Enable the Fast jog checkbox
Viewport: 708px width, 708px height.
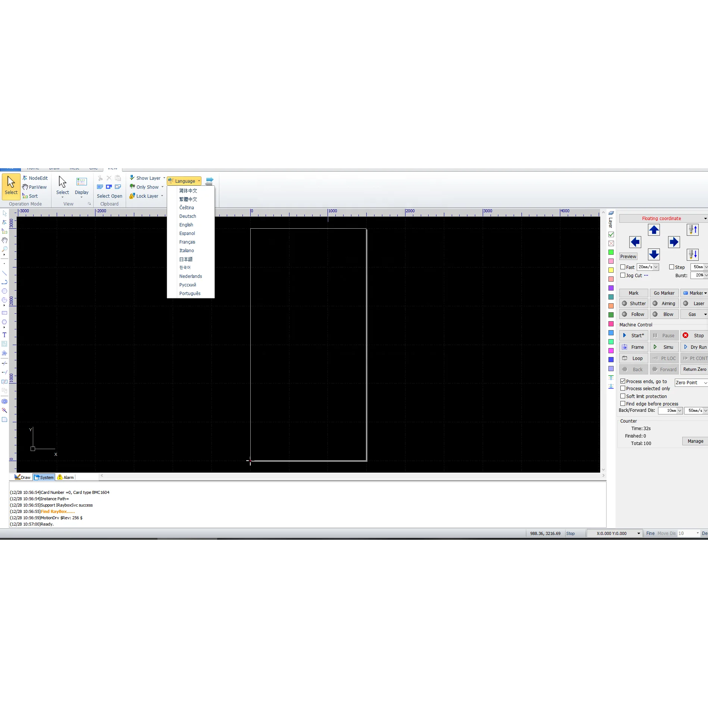click(623, 267)
